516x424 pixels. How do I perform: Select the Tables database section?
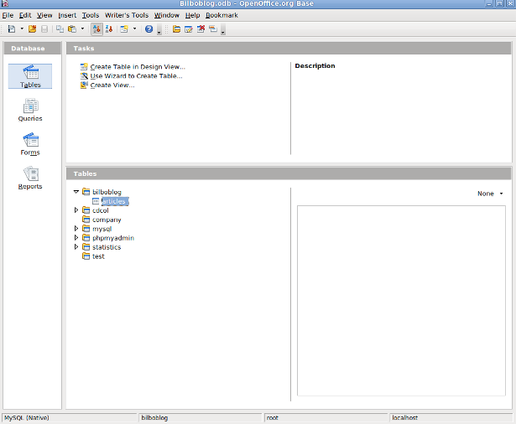pos(30,76)
